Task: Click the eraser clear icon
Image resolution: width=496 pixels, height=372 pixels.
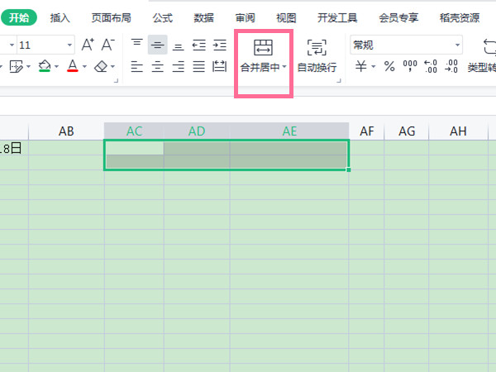Action: pos(101,67)
